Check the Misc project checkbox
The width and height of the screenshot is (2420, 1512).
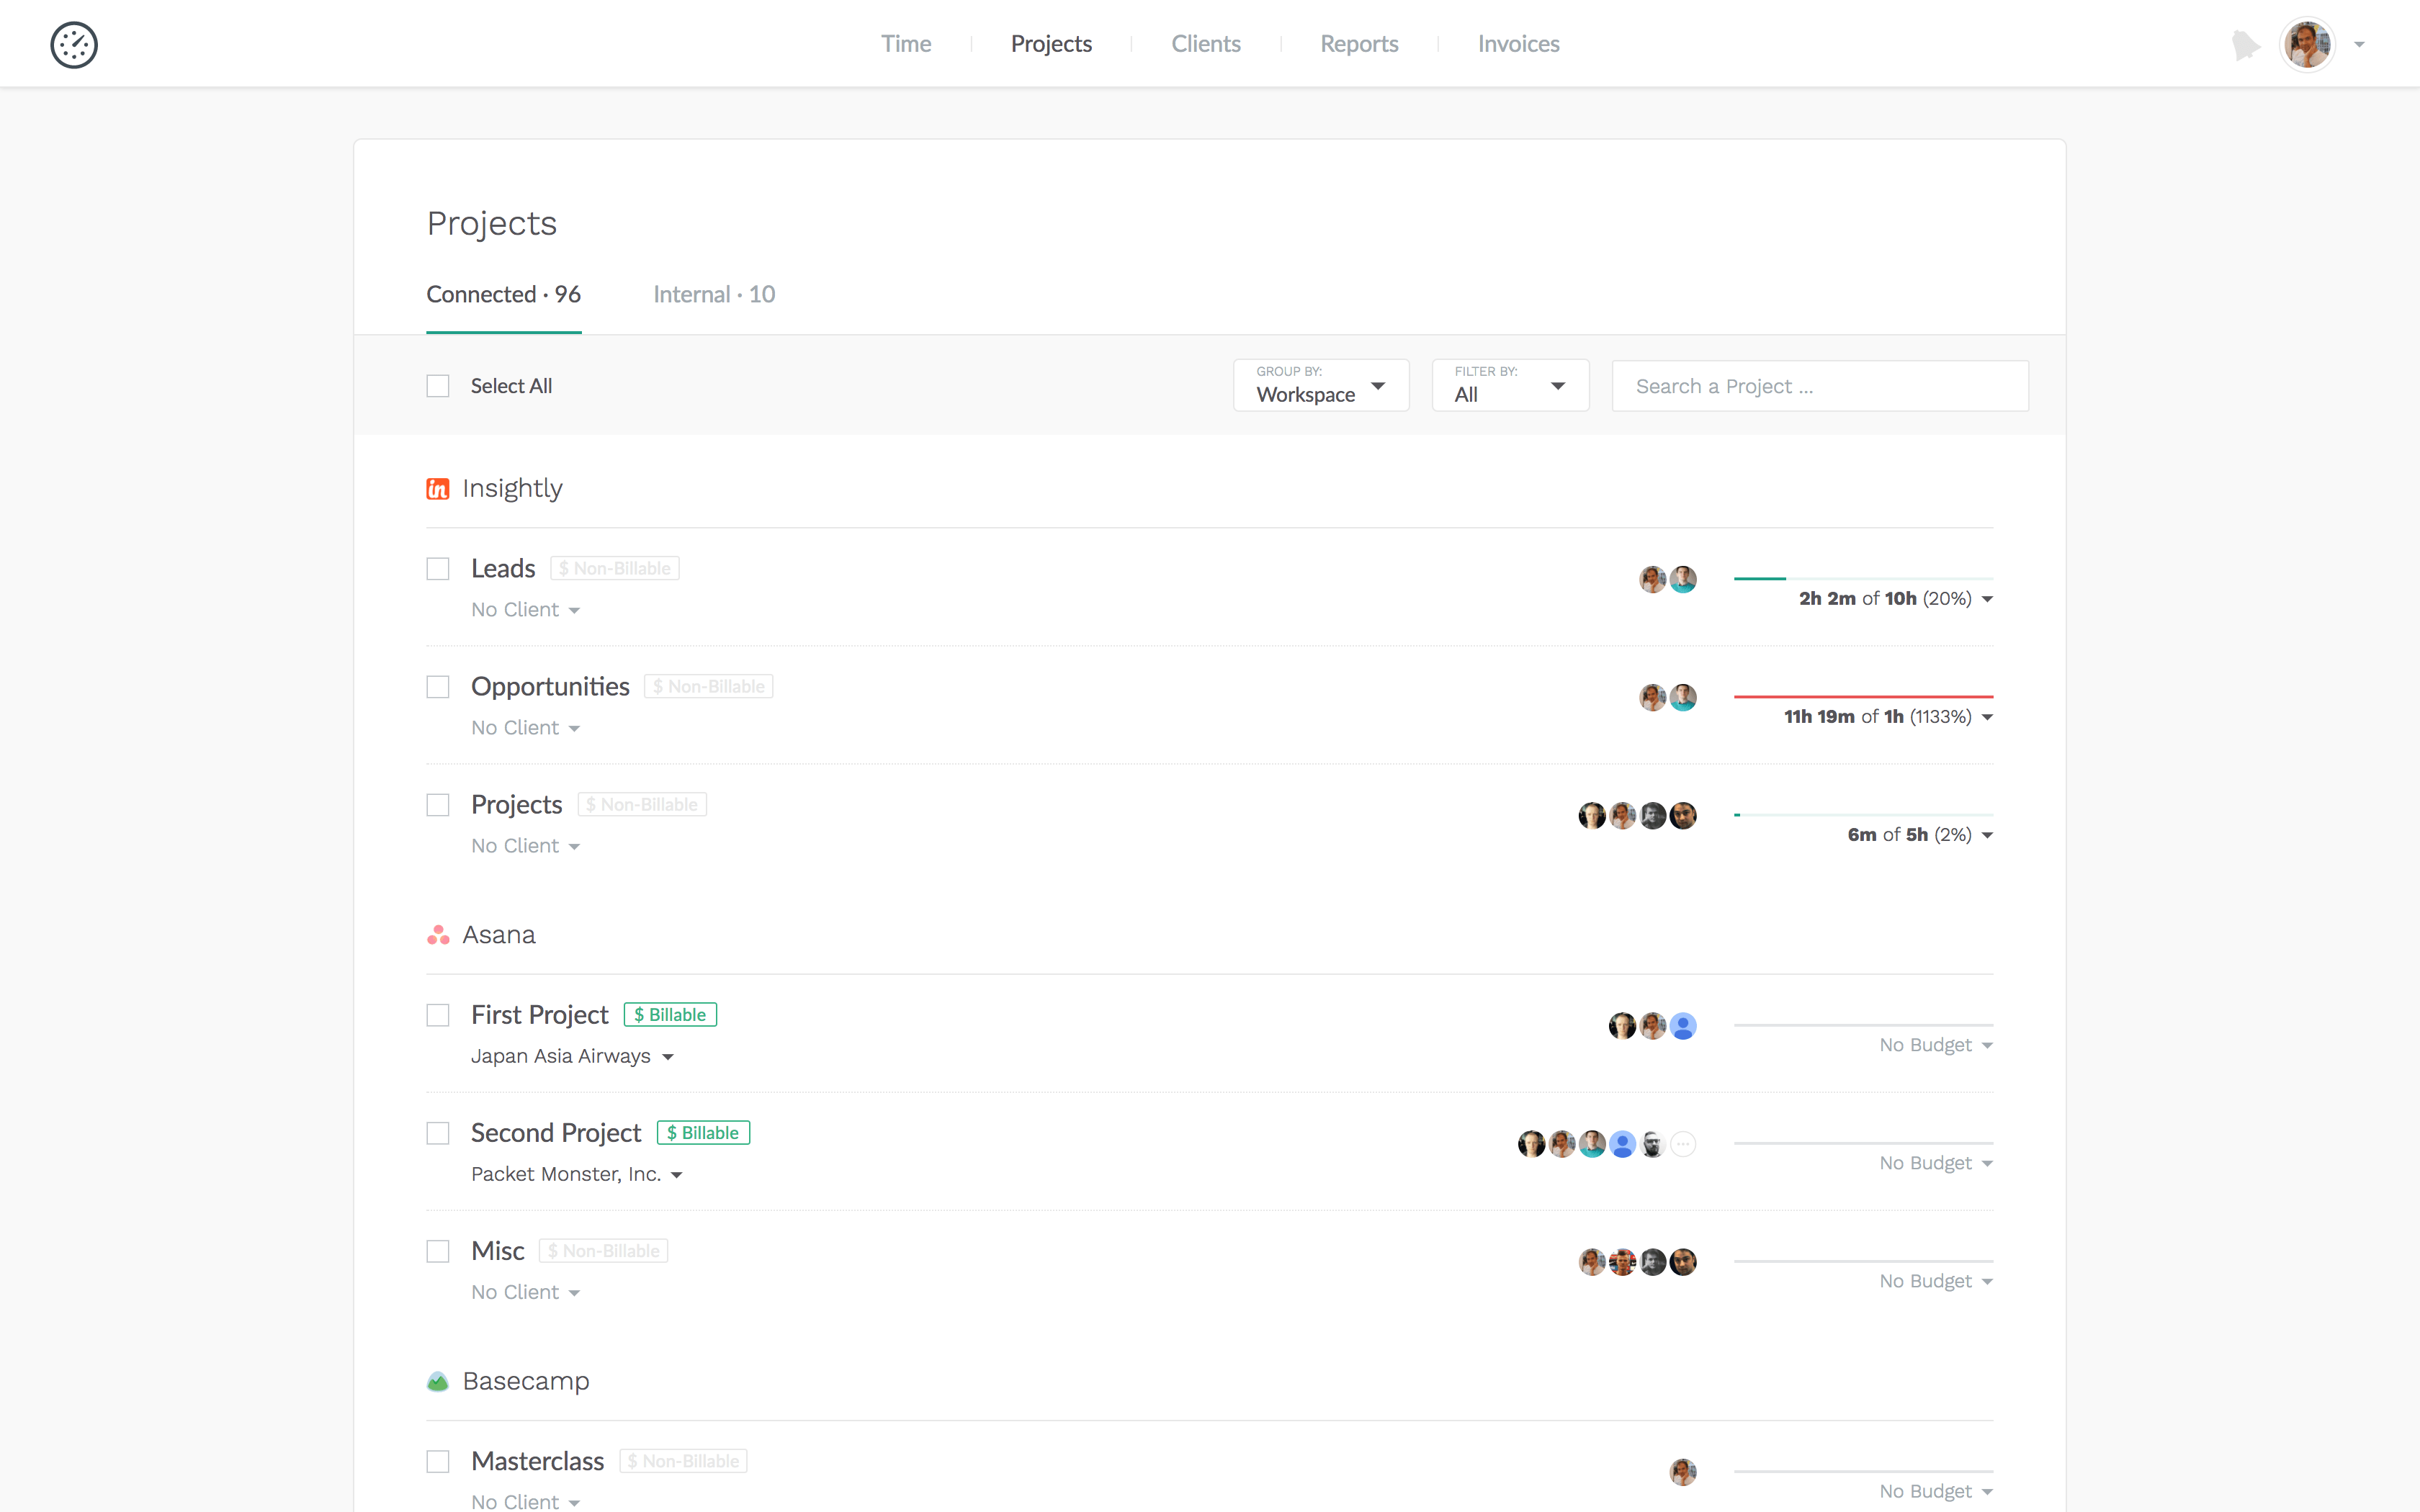438,1251
